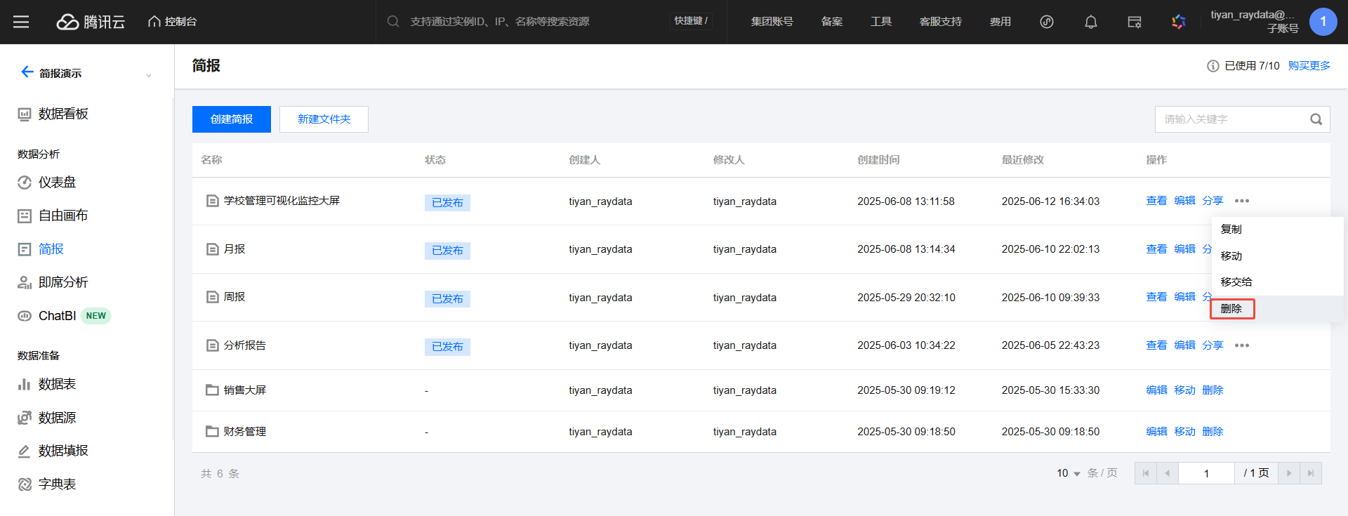The height and width of the screenshot is (516, 1348).
Task: Choose 复制 in the context menu
Action: coord(1231,230)
